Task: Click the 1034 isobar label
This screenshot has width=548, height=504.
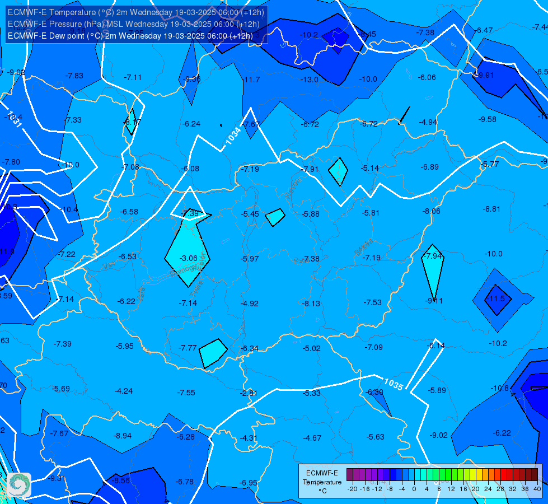Action: [233, 136]
